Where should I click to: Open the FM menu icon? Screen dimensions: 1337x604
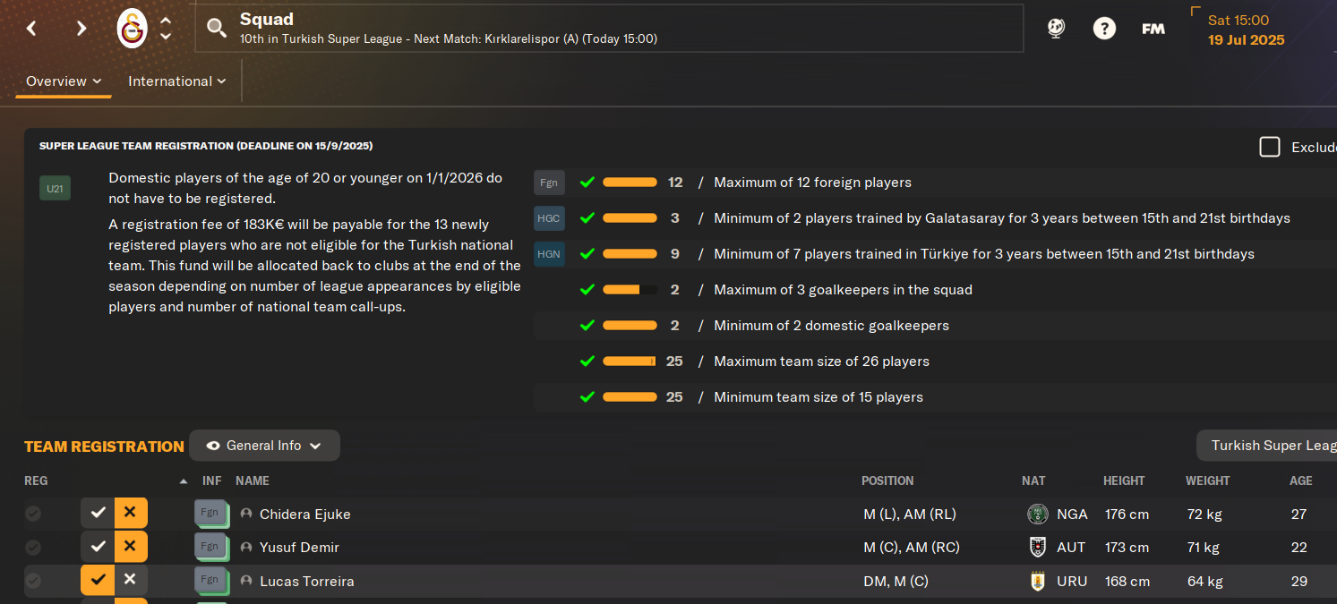1153,29
